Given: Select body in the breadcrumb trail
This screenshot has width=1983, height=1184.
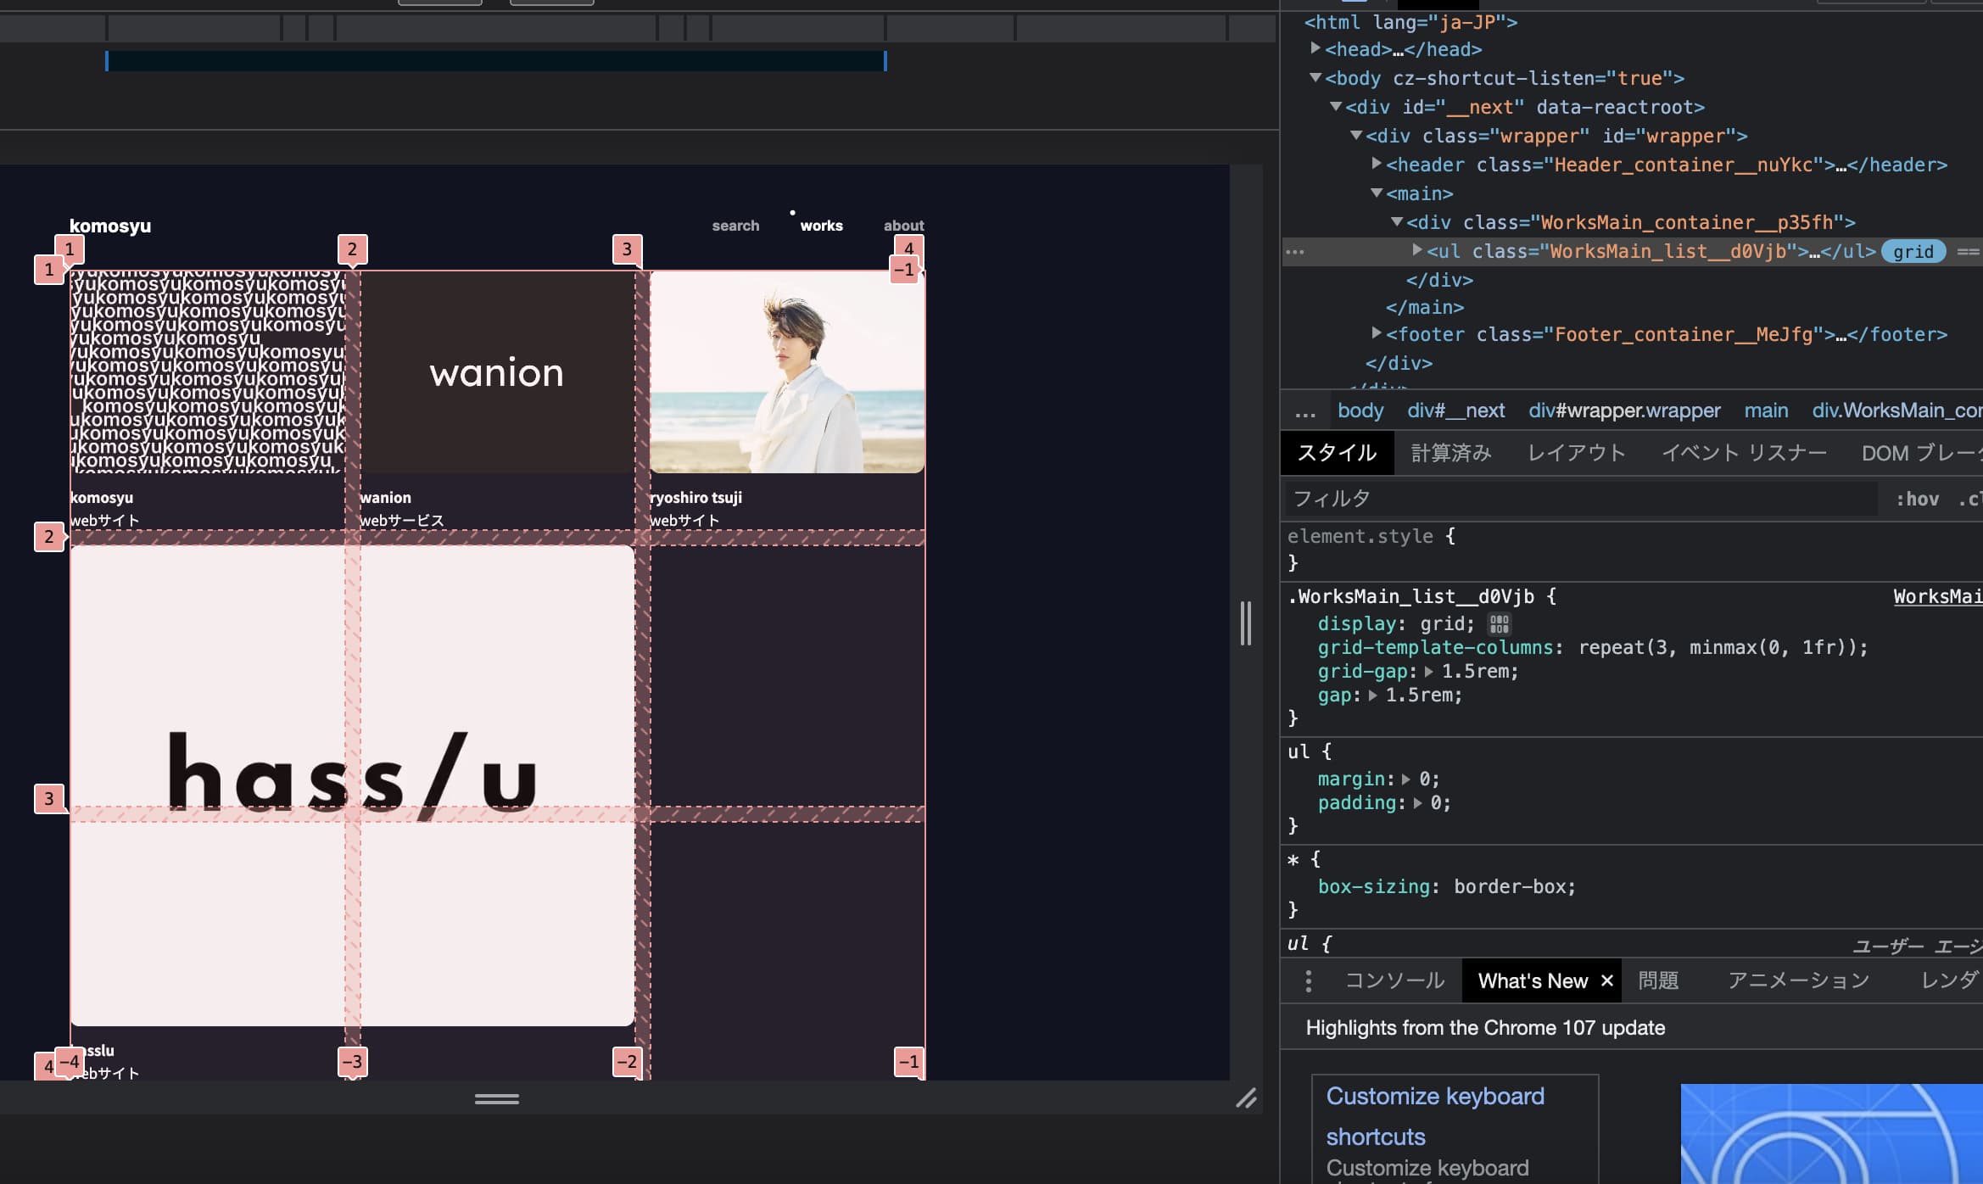Looking at the screenshot, I should pyautogui.click(x=1360, y=411).
